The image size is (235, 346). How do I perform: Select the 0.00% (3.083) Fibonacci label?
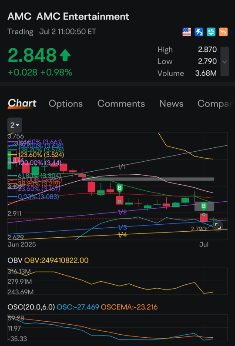point(38,196)
